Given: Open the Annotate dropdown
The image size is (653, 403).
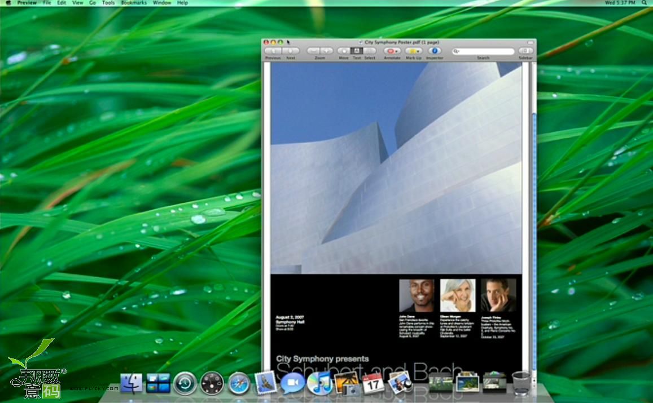Looking at the screenshot, I should tap(392, 51).
